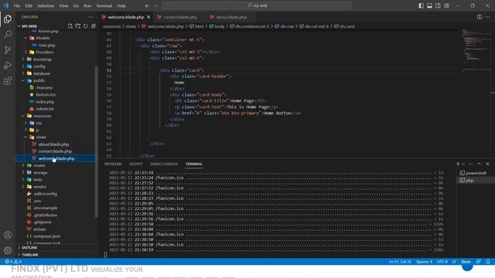The height and width of the screenshot is (278, 495).
Task: Open the Selection menu
Action: [46, 5]
